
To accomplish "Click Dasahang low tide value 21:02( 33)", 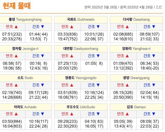I will 149,39.
